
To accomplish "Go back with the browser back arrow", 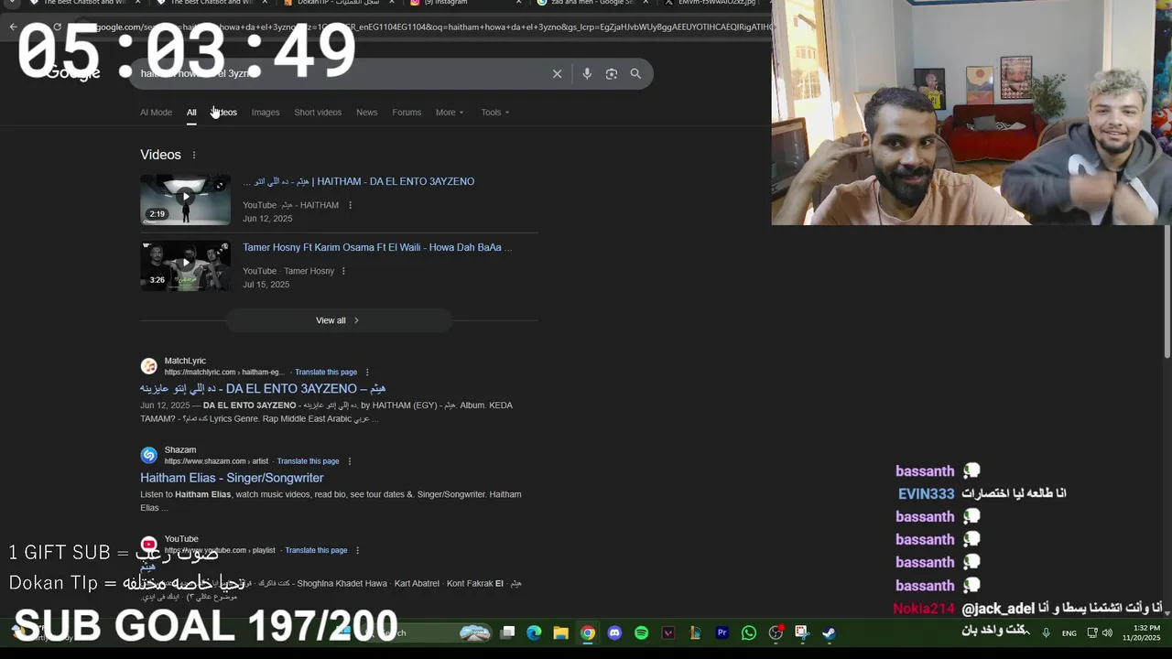I will pyautogui.click(x=13, y=27).
